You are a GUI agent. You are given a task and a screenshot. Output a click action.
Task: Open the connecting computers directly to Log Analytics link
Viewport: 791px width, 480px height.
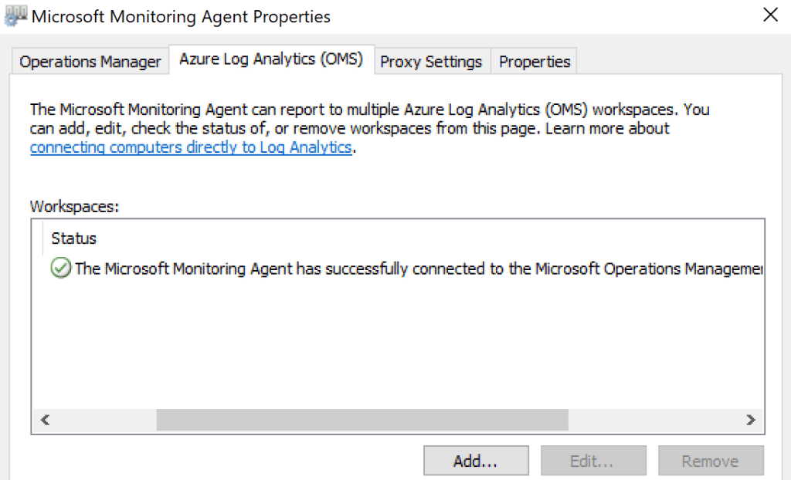click(191, 147)
